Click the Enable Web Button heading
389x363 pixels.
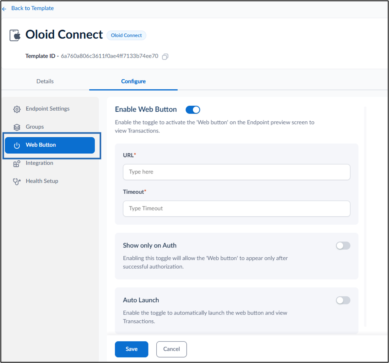tap(146, 109)
